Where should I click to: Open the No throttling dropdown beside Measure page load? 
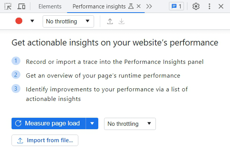[x=130, y=124]
